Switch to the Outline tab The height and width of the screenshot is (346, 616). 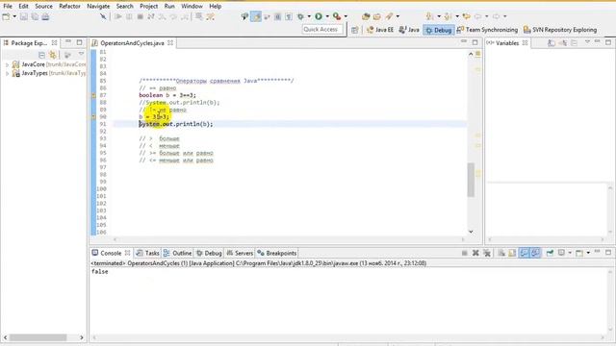177,253
